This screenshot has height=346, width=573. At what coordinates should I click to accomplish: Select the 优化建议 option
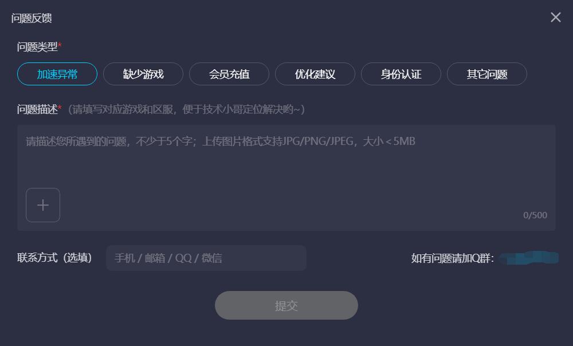315,74
